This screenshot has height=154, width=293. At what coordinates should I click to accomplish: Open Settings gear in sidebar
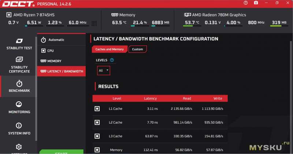click(x=19, y=147)
